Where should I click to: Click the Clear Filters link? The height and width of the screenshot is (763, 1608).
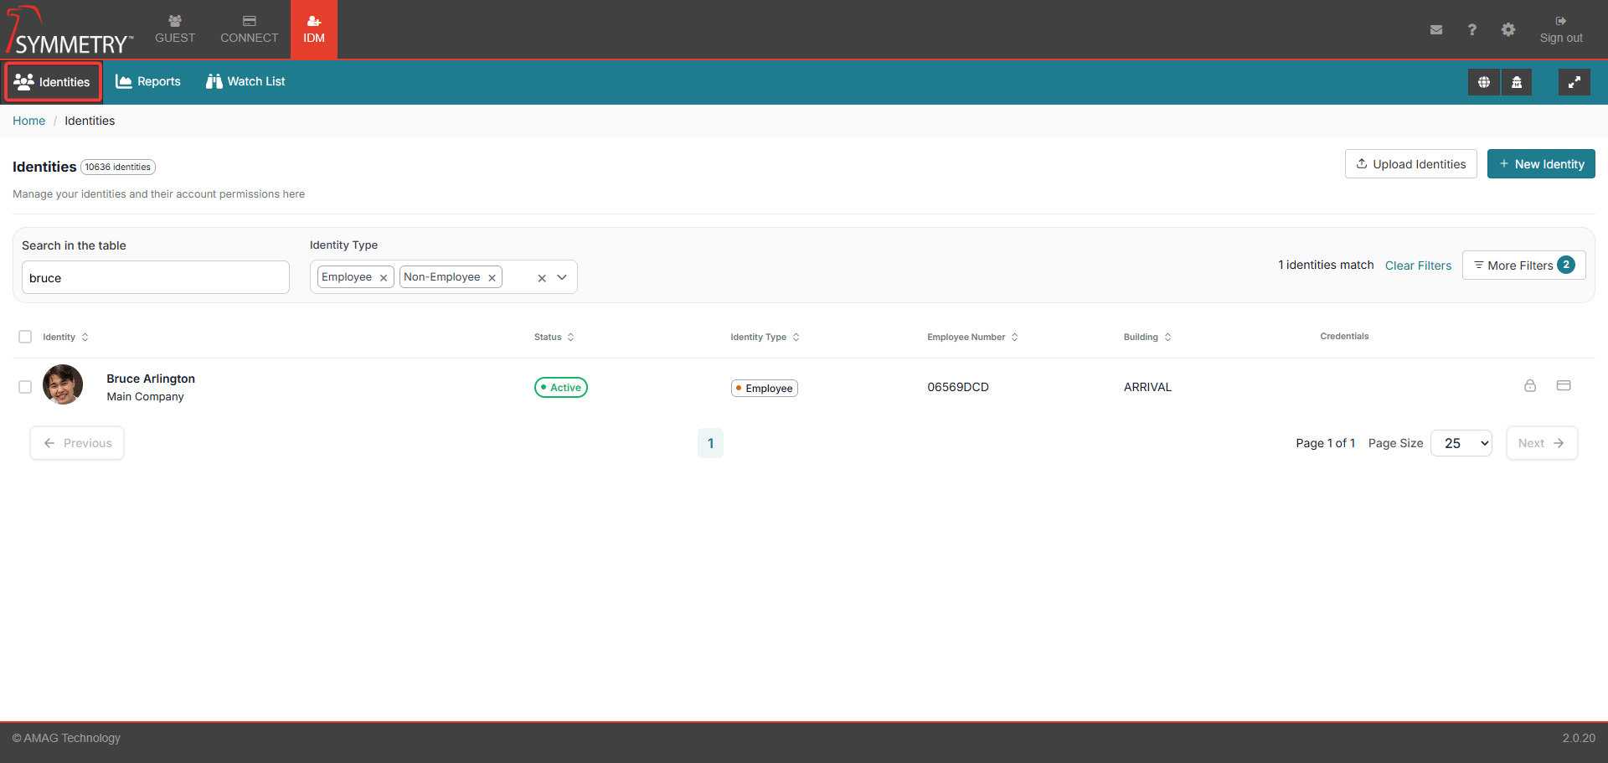[x=1417, y=266]
